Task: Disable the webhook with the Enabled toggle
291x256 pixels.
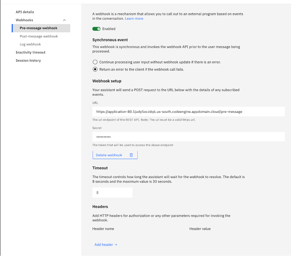Action: 96,29
